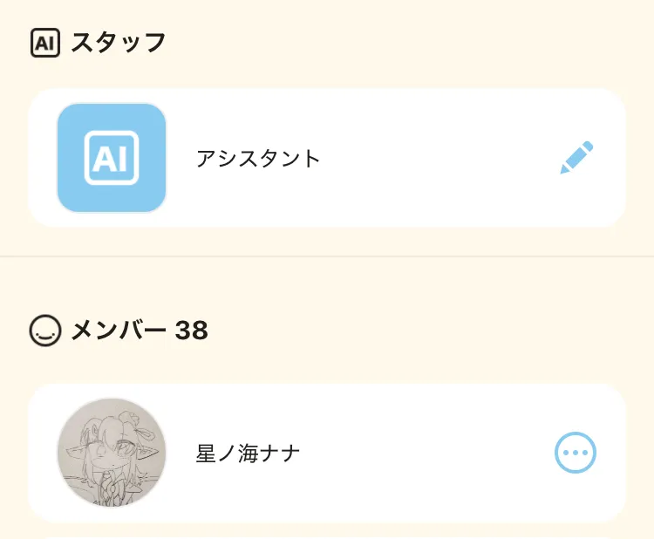Tap the white AI square inside the blue avatar
This screenshot has height=539, width=654.
pyautogui.click(x=112, y=158)
